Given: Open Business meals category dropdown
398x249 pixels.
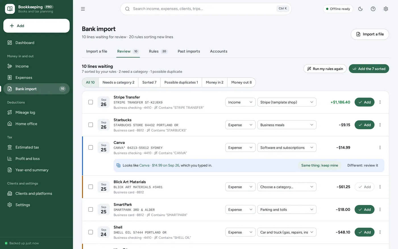Looking at the screenshot, I should click(287, 125).
